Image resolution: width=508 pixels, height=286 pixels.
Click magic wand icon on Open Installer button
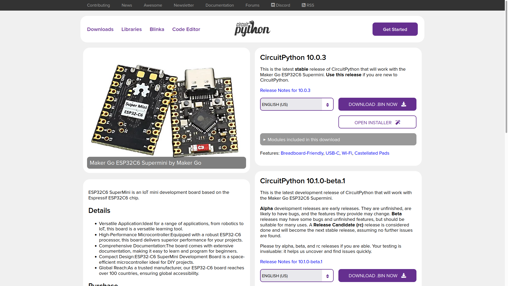[398, 122]
